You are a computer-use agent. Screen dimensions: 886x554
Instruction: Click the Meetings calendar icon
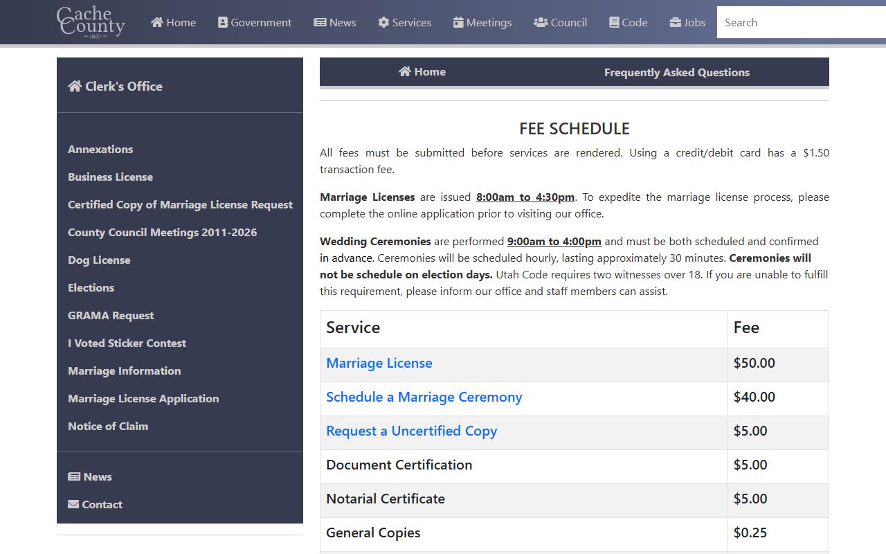coord(458,22)
